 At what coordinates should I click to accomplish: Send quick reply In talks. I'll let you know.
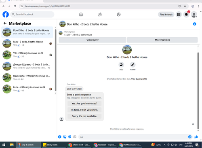84,110
